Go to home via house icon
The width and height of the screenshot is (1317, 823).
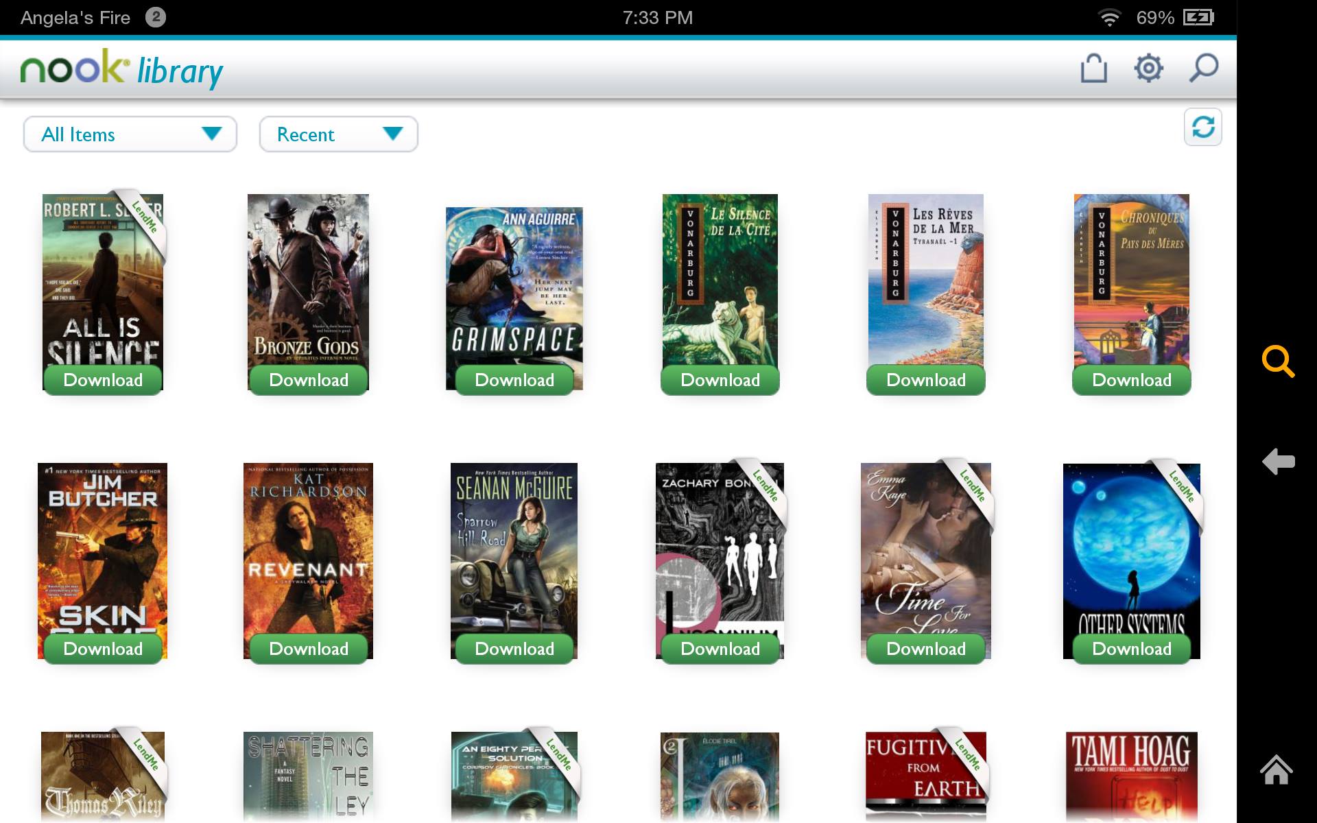(1277, 770)
